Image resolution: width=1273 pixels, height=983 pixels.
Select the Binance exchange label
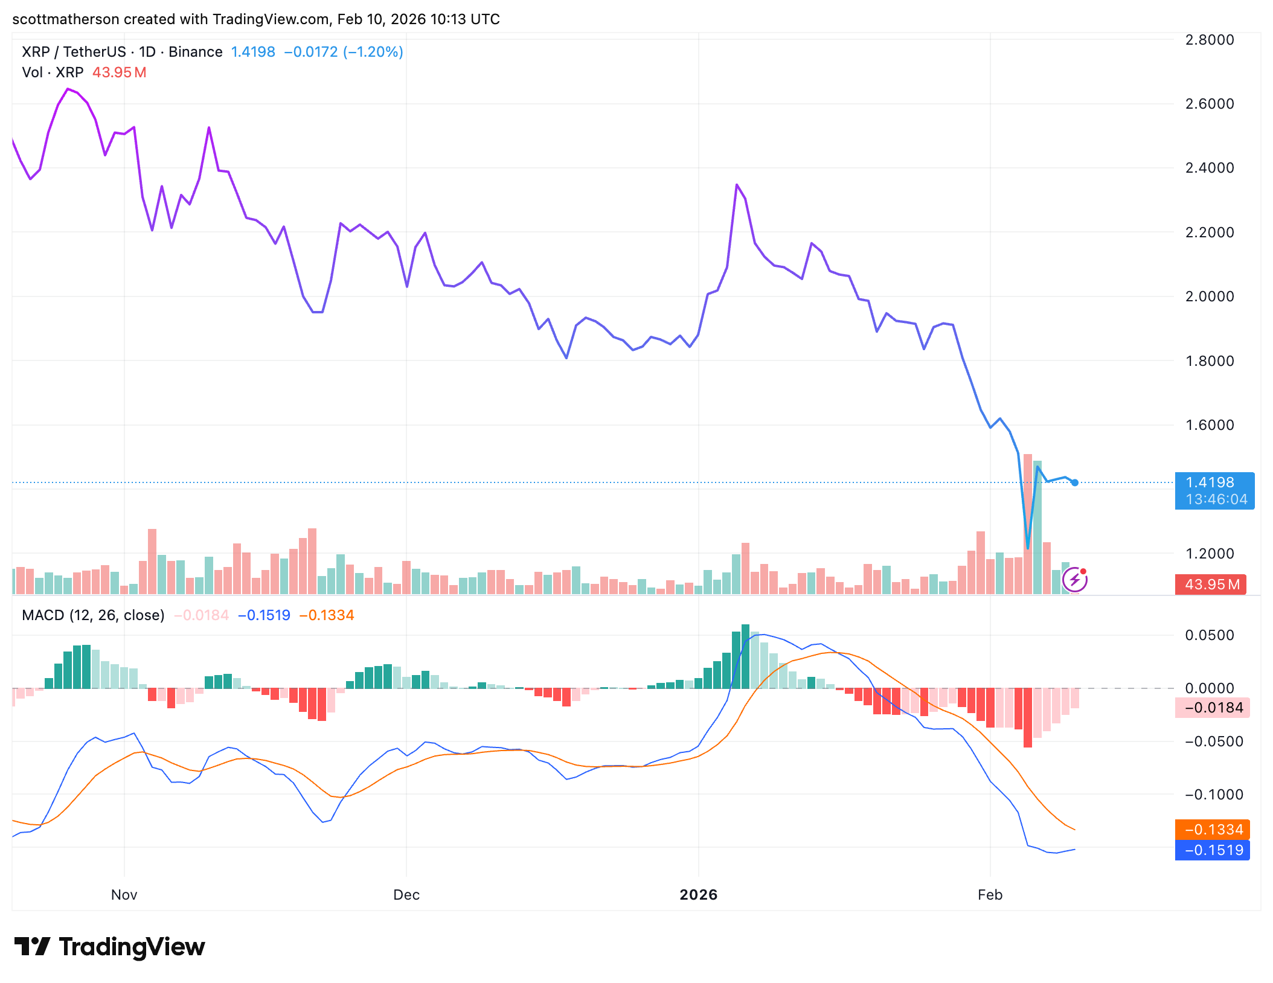click(194, 51)
